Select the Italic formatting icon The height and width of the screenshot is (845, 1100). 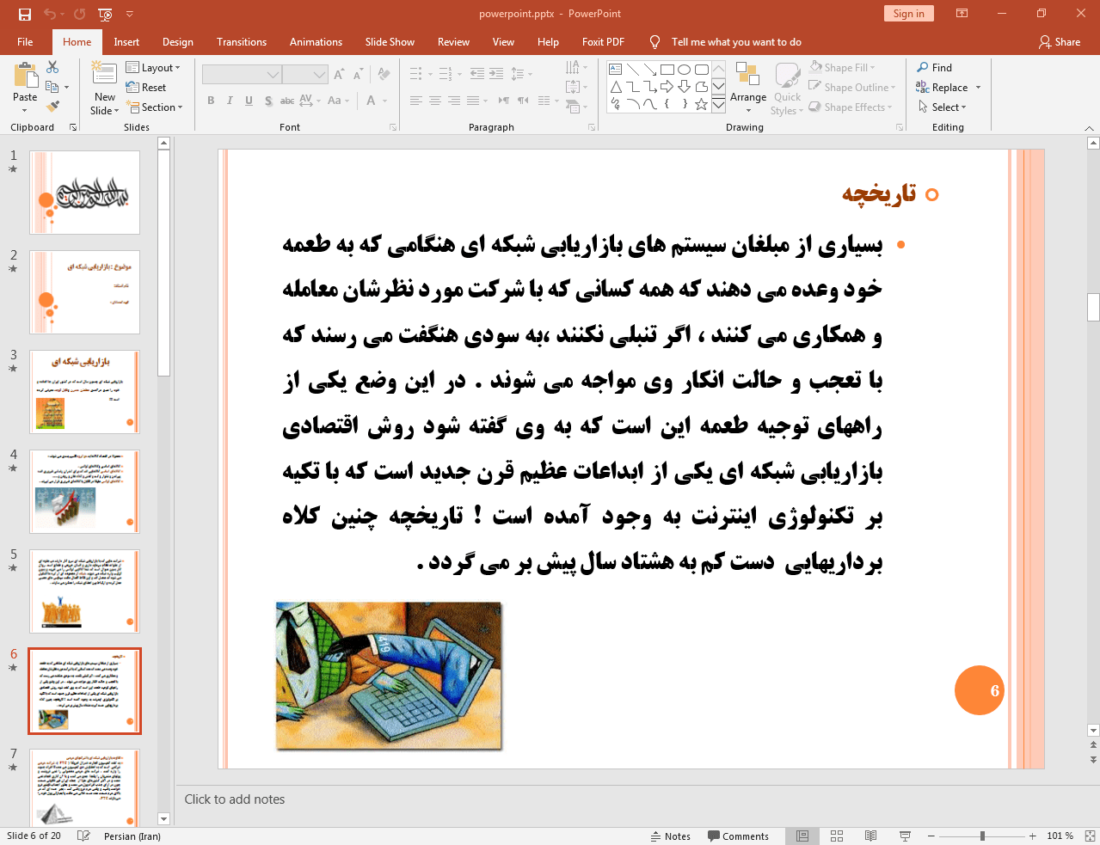click(x=229, y=101)
